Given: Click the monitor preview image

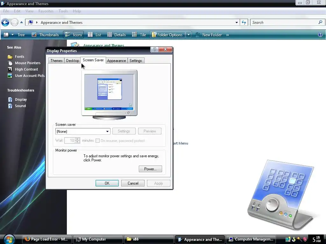Looking at the screenshot, I should point(109,95).
